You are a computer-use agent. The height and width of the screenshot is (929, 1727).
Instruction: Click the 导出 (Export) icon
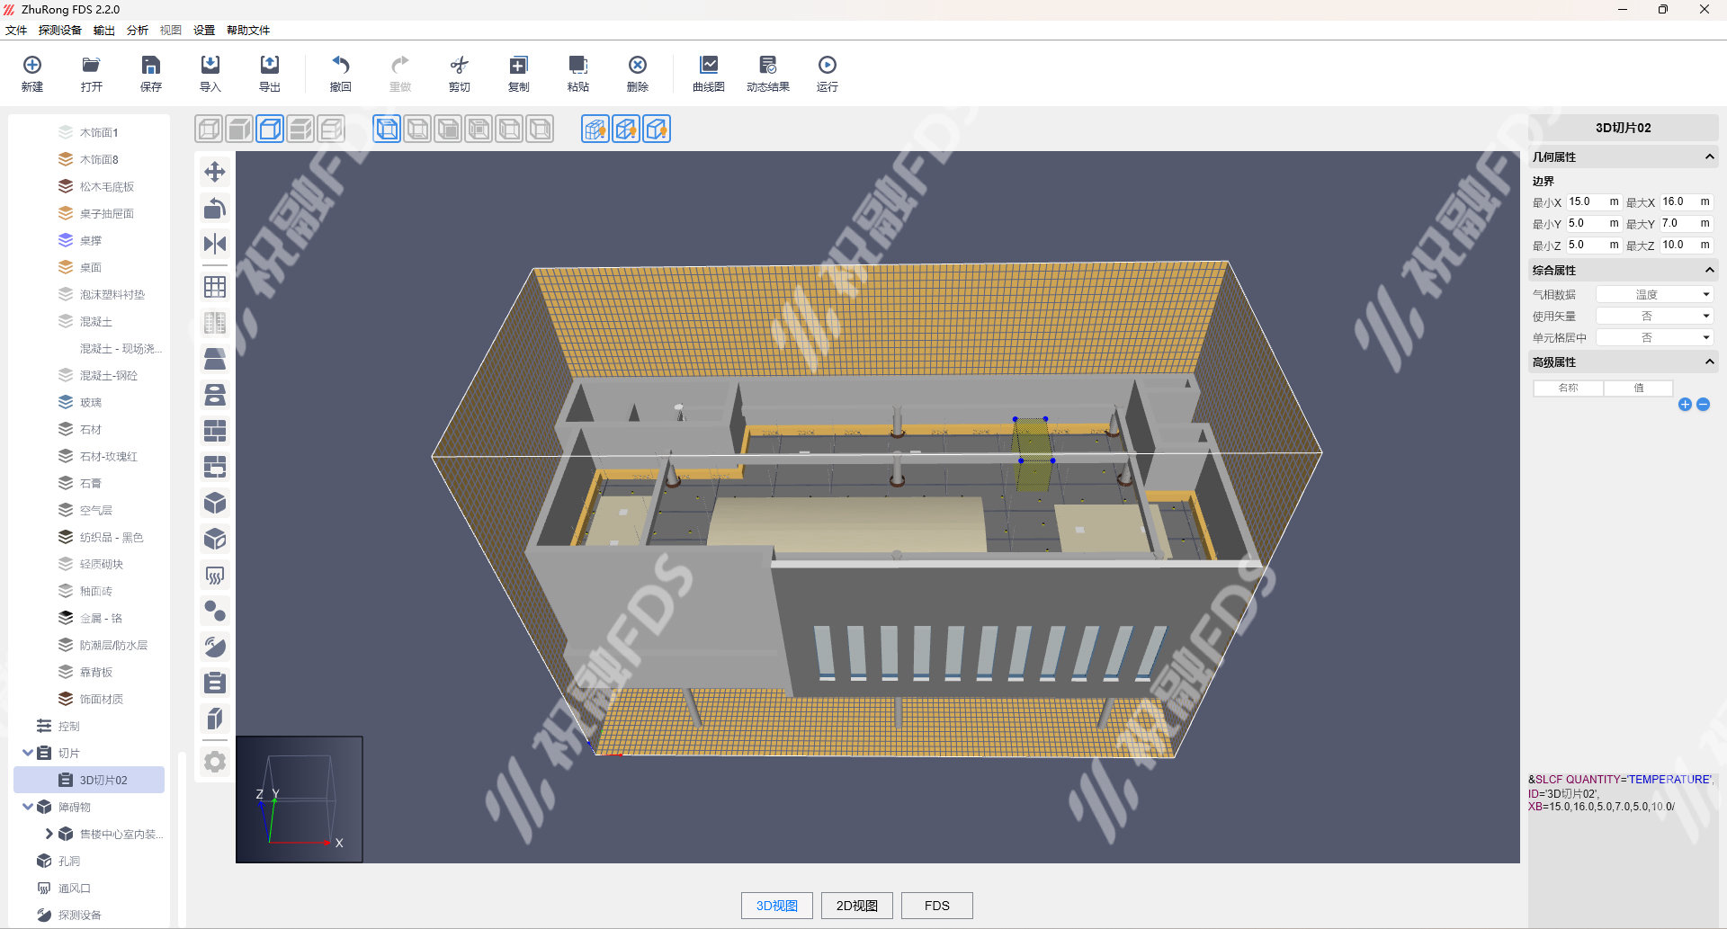(x=270, y=65)
